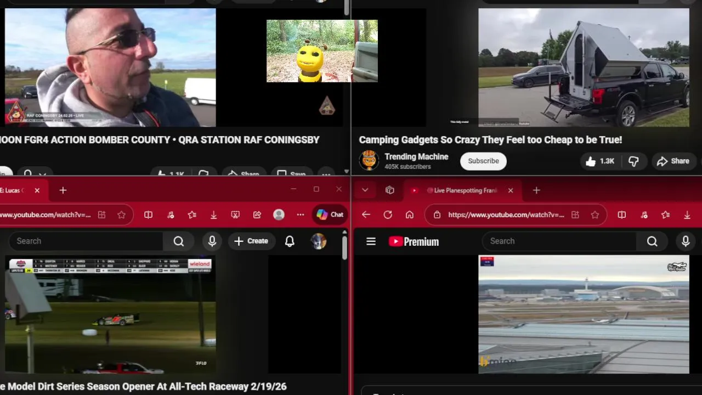Go back in bottom-right browser window
The height and width of the screenshot is (395, 702).
[366, 215]
